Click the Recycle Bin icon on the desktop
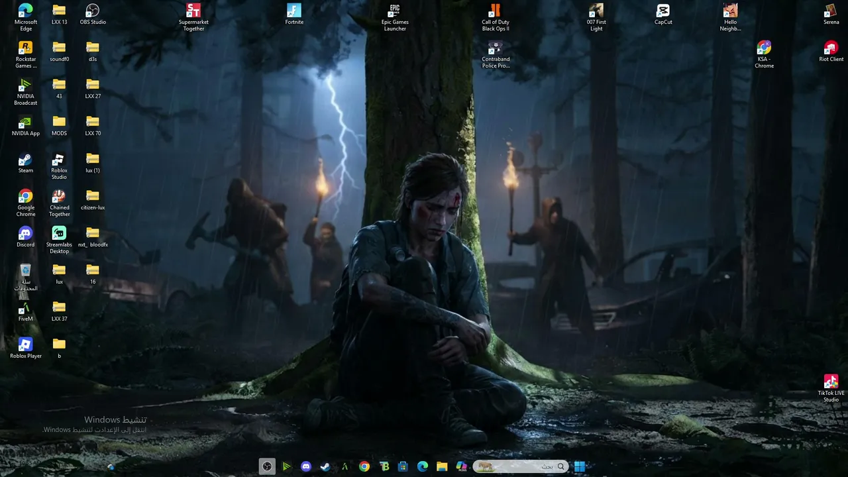 (26, 277)
